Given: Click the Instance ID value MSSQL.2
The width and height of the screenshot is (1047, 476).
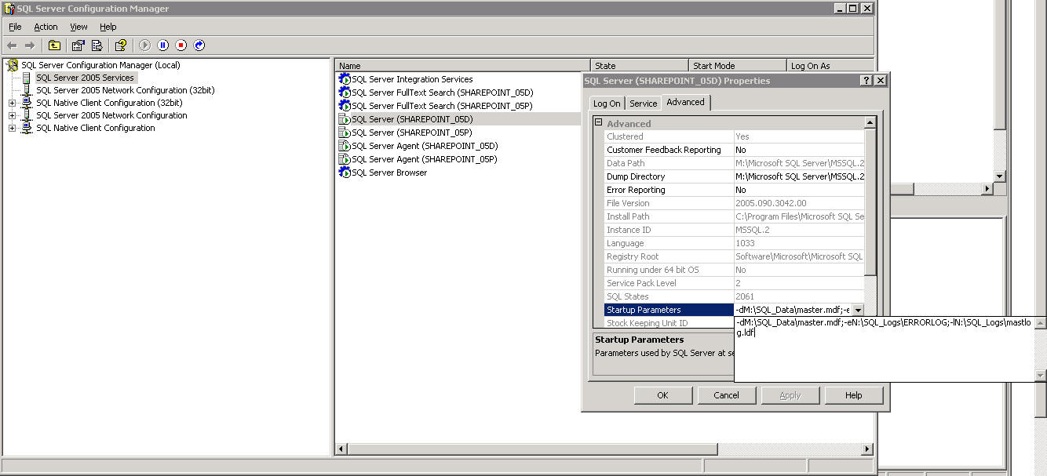Looking at the screenshot, I should (x=752, y=230).
